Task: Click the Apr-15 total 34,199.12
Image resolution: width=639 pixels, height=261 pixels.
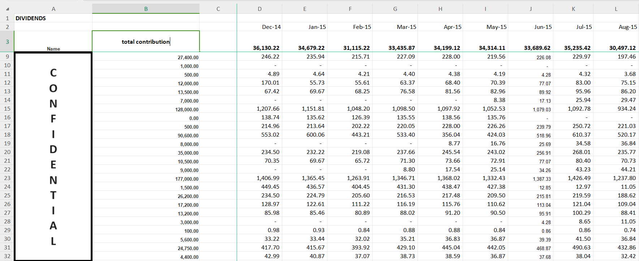Action: (440, 42)
